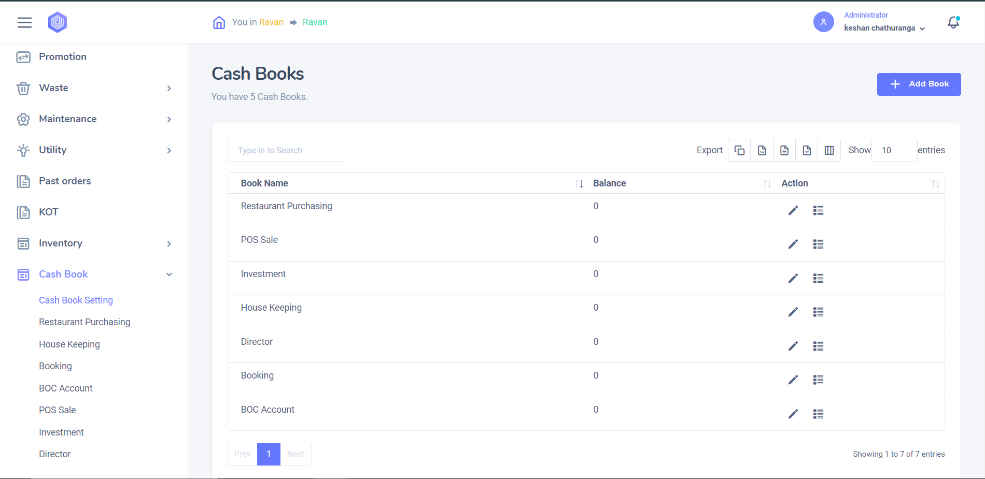Go to pagination page 1
Screen dimensions: 985x479
tap(269, 454)
